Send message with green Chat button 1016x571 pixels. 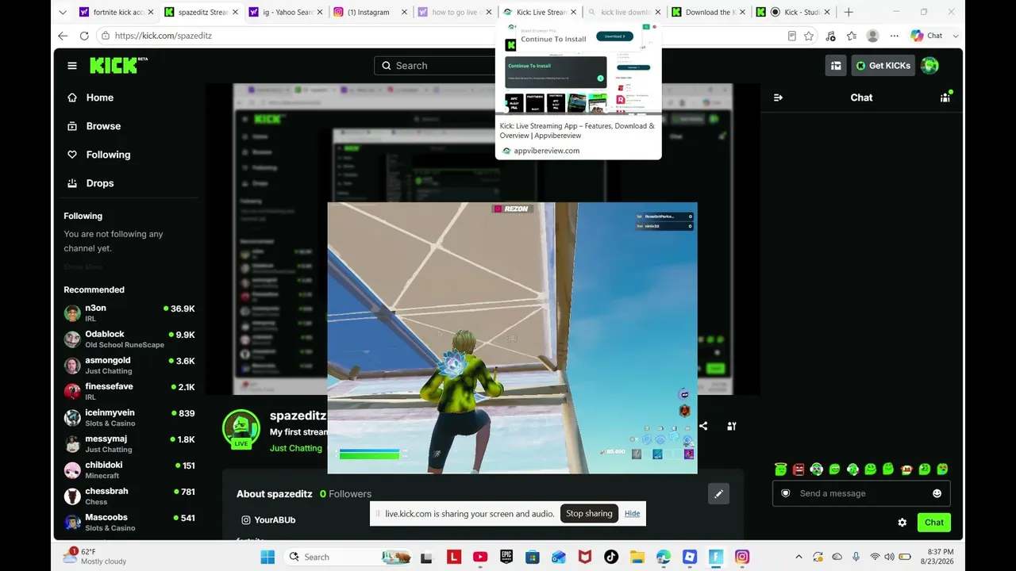tap(934, 523)
